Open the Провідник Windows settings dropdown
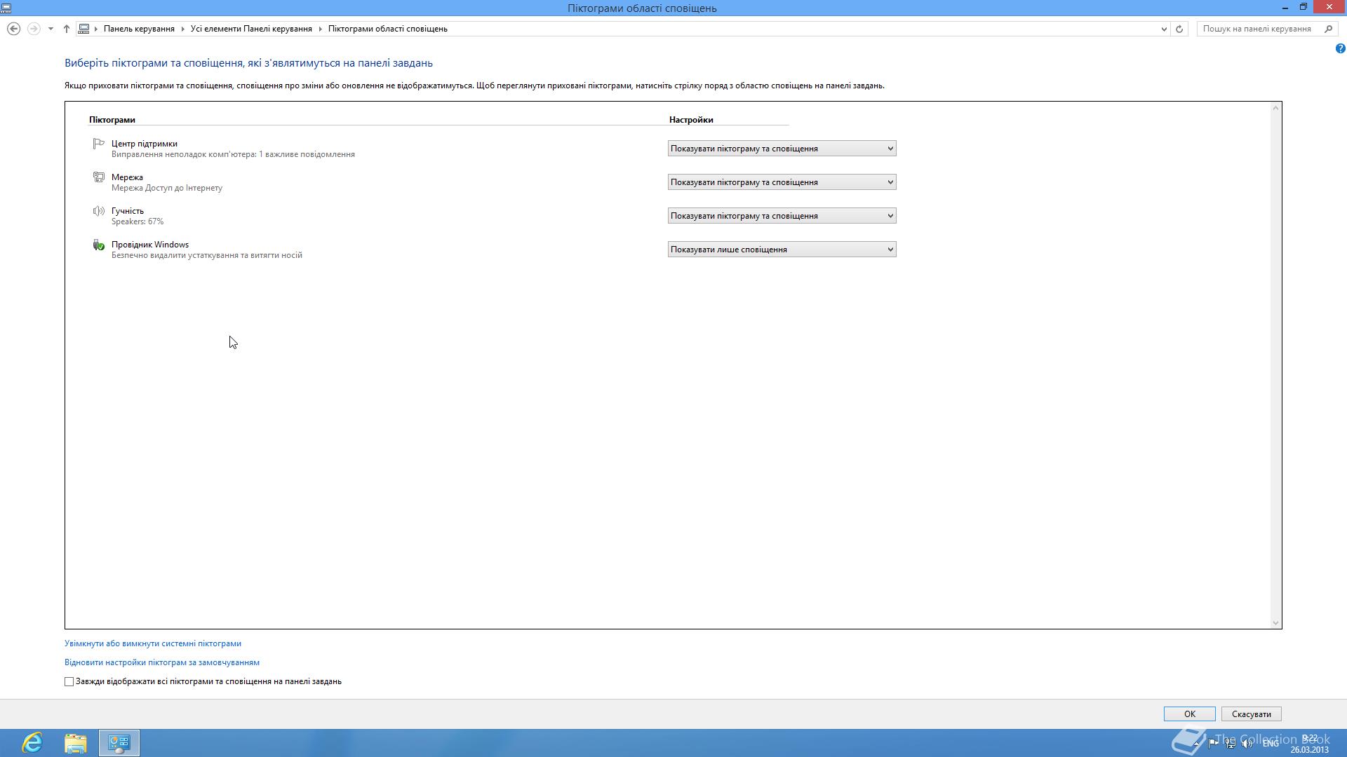This screenshot has width=1347, height=757. 782,250
